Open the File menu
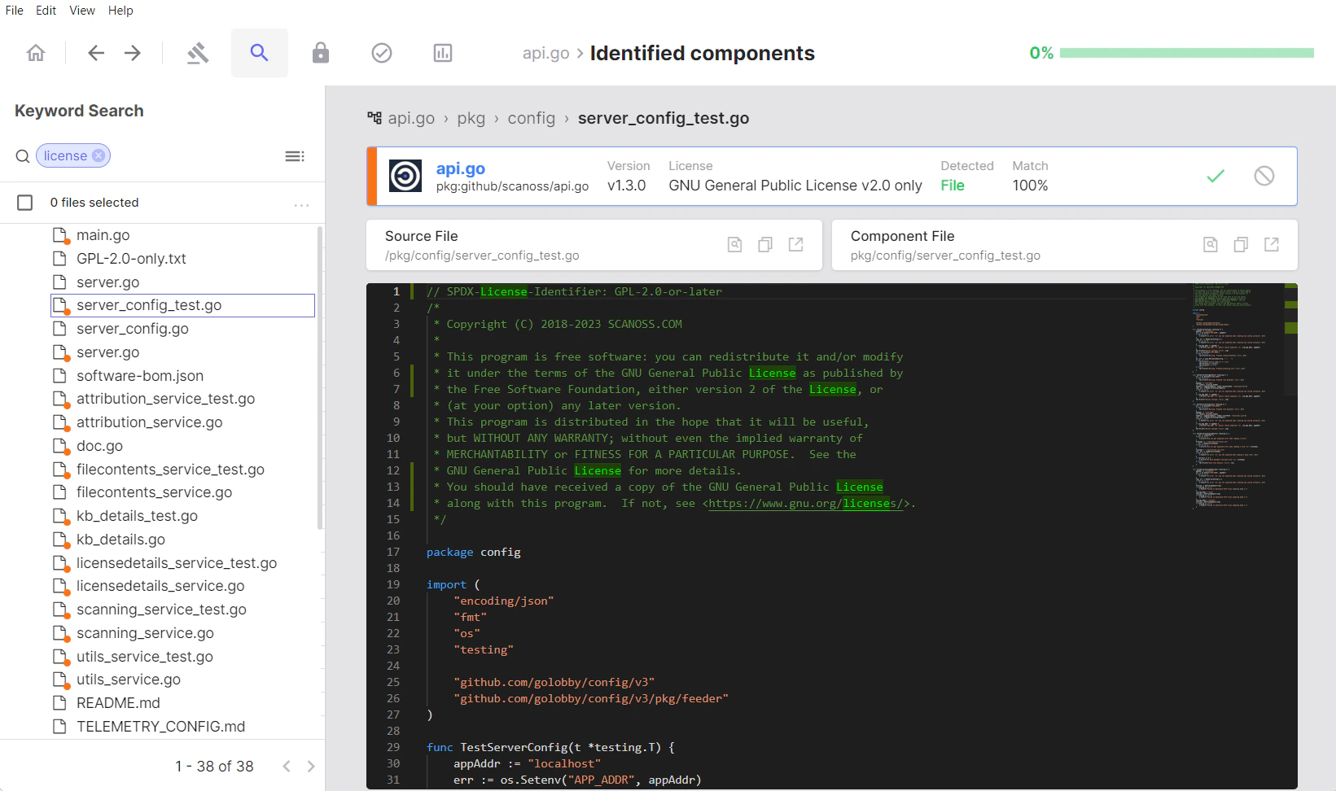Viewport: 1336px width, 791px height. [15, 11]
